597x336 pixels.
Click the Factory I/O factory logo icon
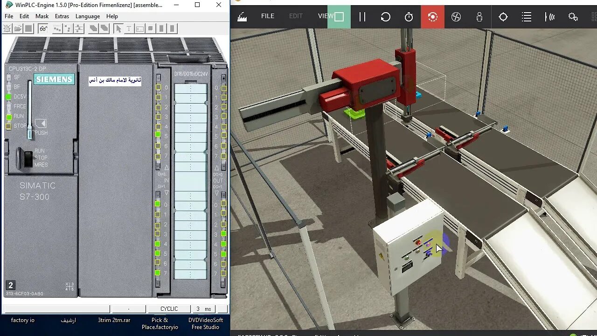(x=242, y=17)
